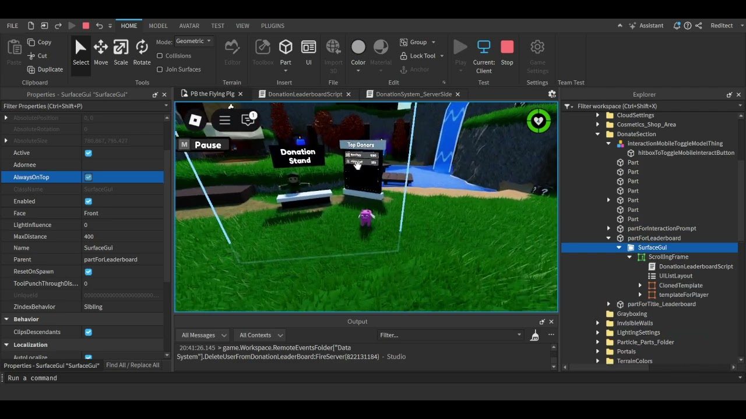Switch to the MODEL ribbon tab

click(158, 26)
